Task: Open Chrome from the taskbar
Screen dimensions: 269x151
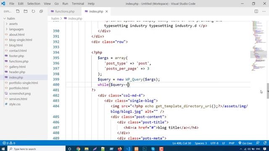Action: 78,149
